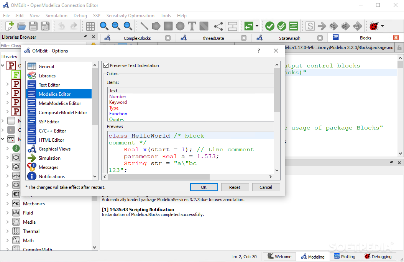Click the Options dialog help question mark
The image size is (404, 262).
(x=259, y=51)
